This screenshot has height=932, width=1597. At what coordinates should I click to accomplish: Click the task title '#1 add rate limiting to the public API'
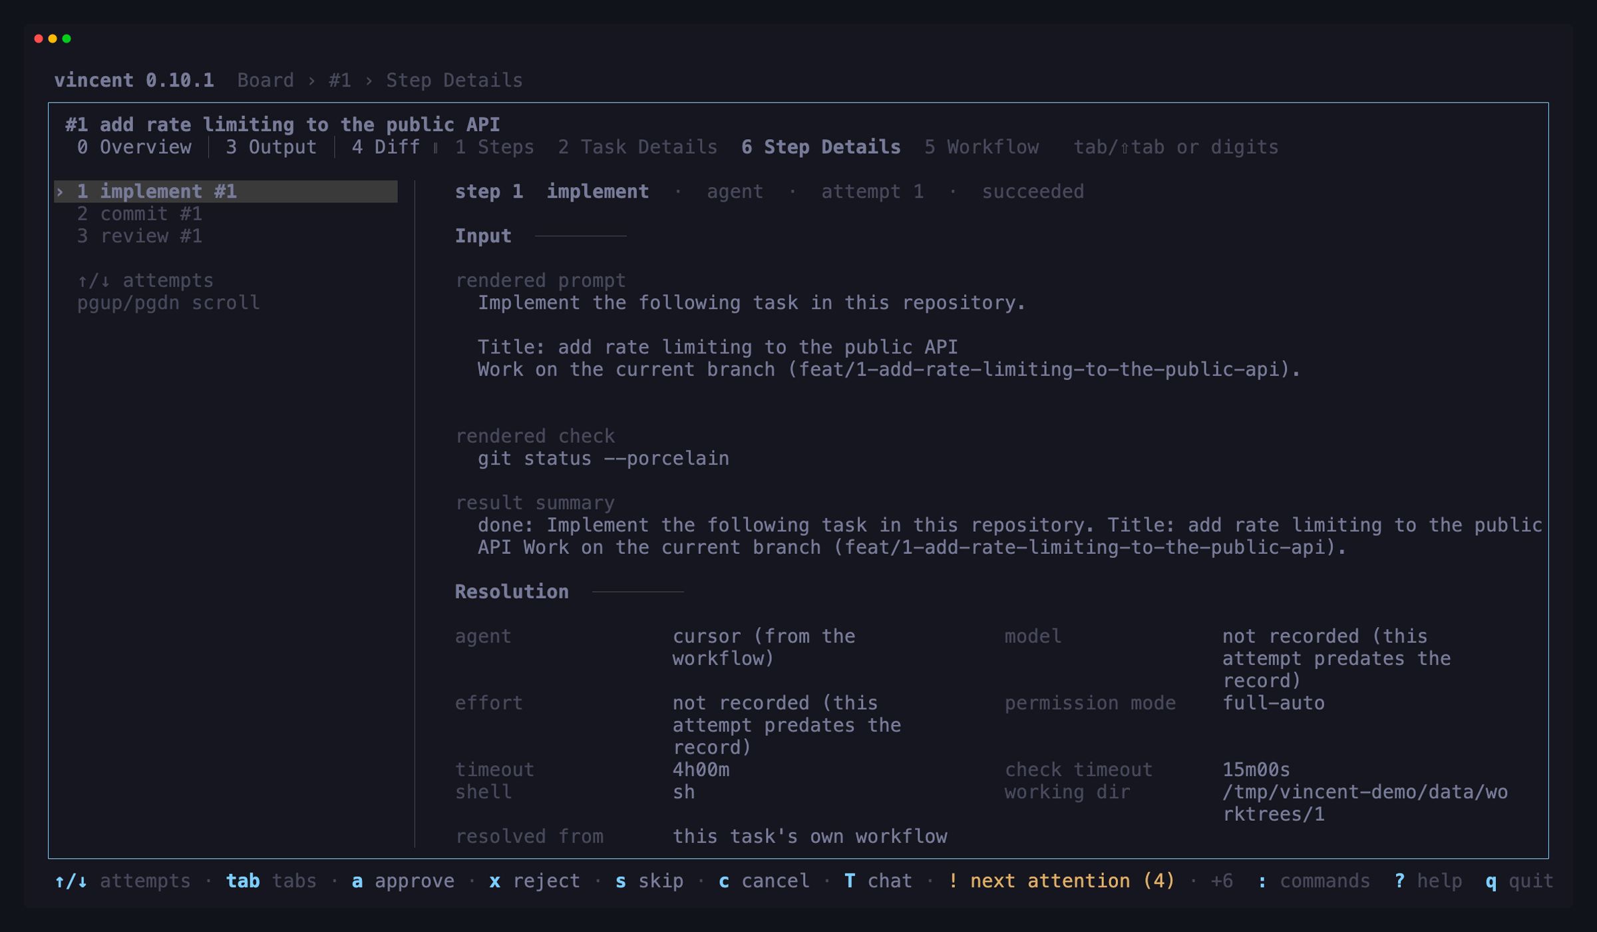tap(283, 125)
